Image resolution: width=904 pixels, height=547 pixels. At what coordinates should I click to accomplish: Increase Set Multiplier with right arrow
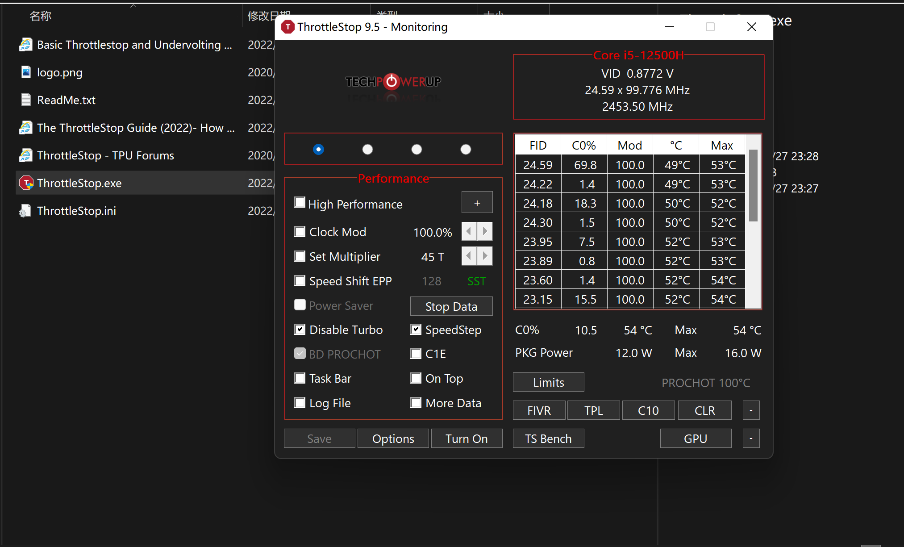(485, 256)
